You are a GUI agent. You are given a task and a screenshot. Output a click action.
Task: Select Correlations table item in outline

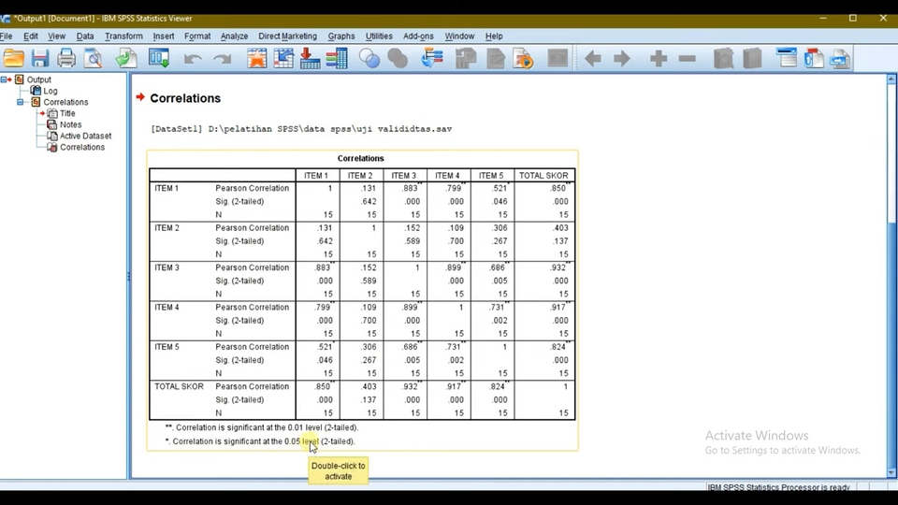point(82,147)
